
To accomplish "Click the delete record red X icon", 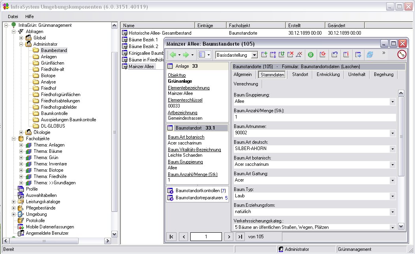I will point(291,55).
